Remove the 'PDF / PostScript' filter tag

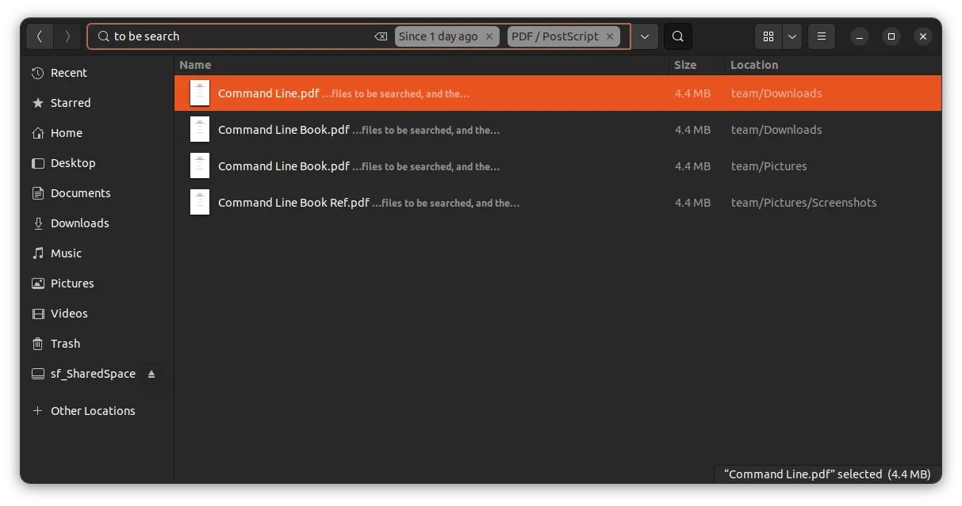(610, 36)
